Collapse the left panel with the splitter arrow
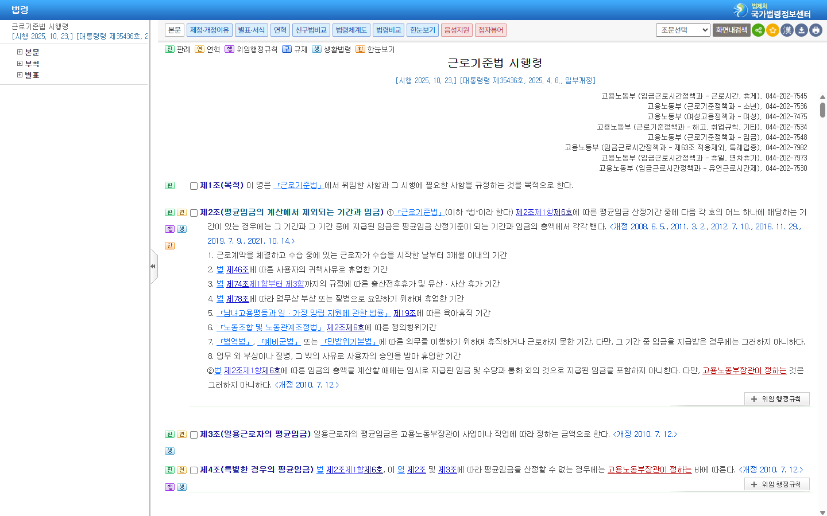This screenshot has width=827, height=516. coord(153,266)
